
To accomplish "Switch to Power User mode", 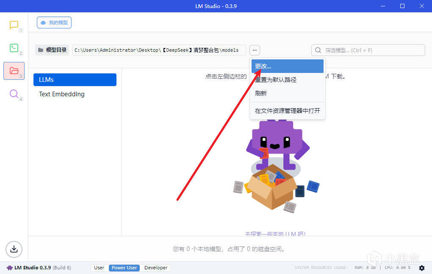I will pyautogui.click(x=124, y=268).
